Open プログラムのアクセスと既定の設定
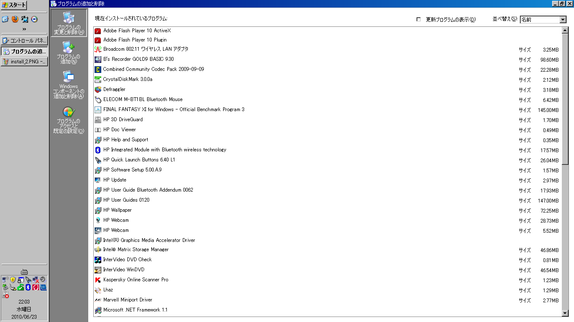The image size is (574, 322). point(69,120)
